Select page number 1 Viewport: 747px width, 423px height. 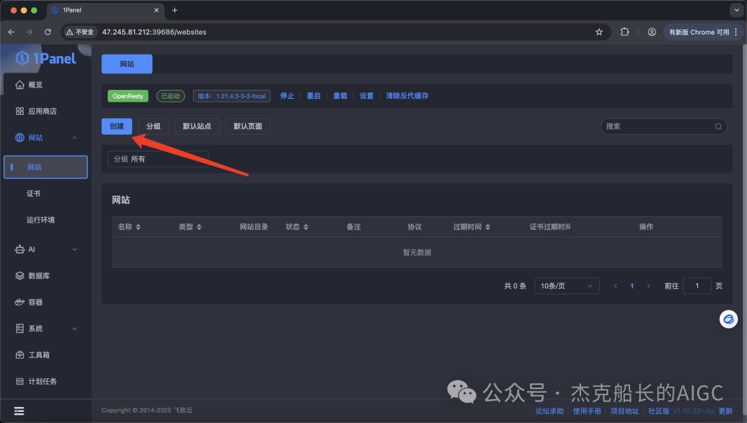(x=631, y=286)
